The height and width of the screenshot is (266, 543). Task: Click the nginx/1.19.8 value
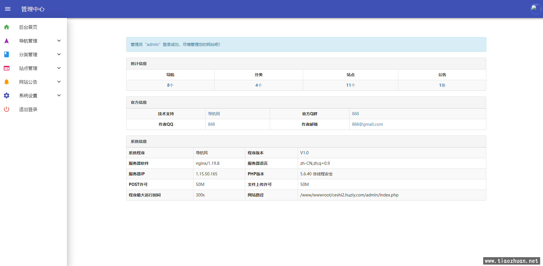[208, 163]
